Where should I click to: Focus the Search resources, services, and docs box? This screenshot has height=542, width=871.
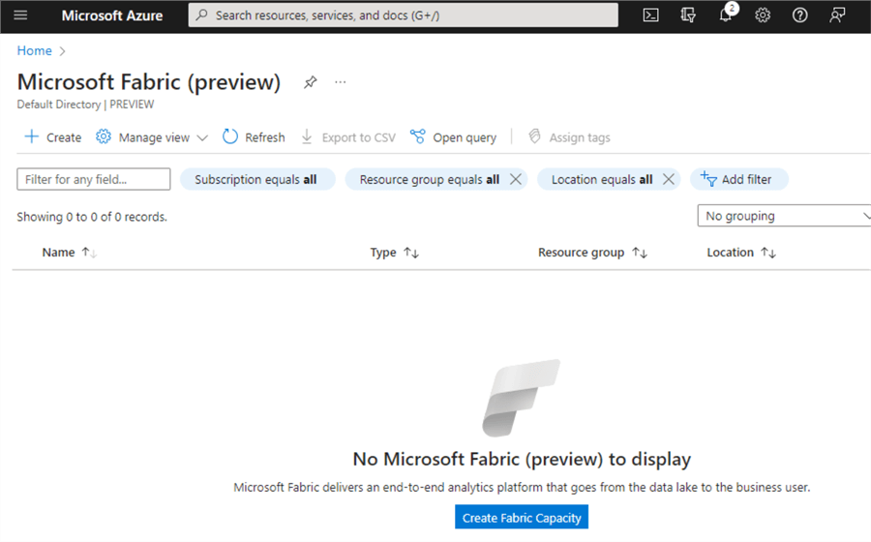404,15
